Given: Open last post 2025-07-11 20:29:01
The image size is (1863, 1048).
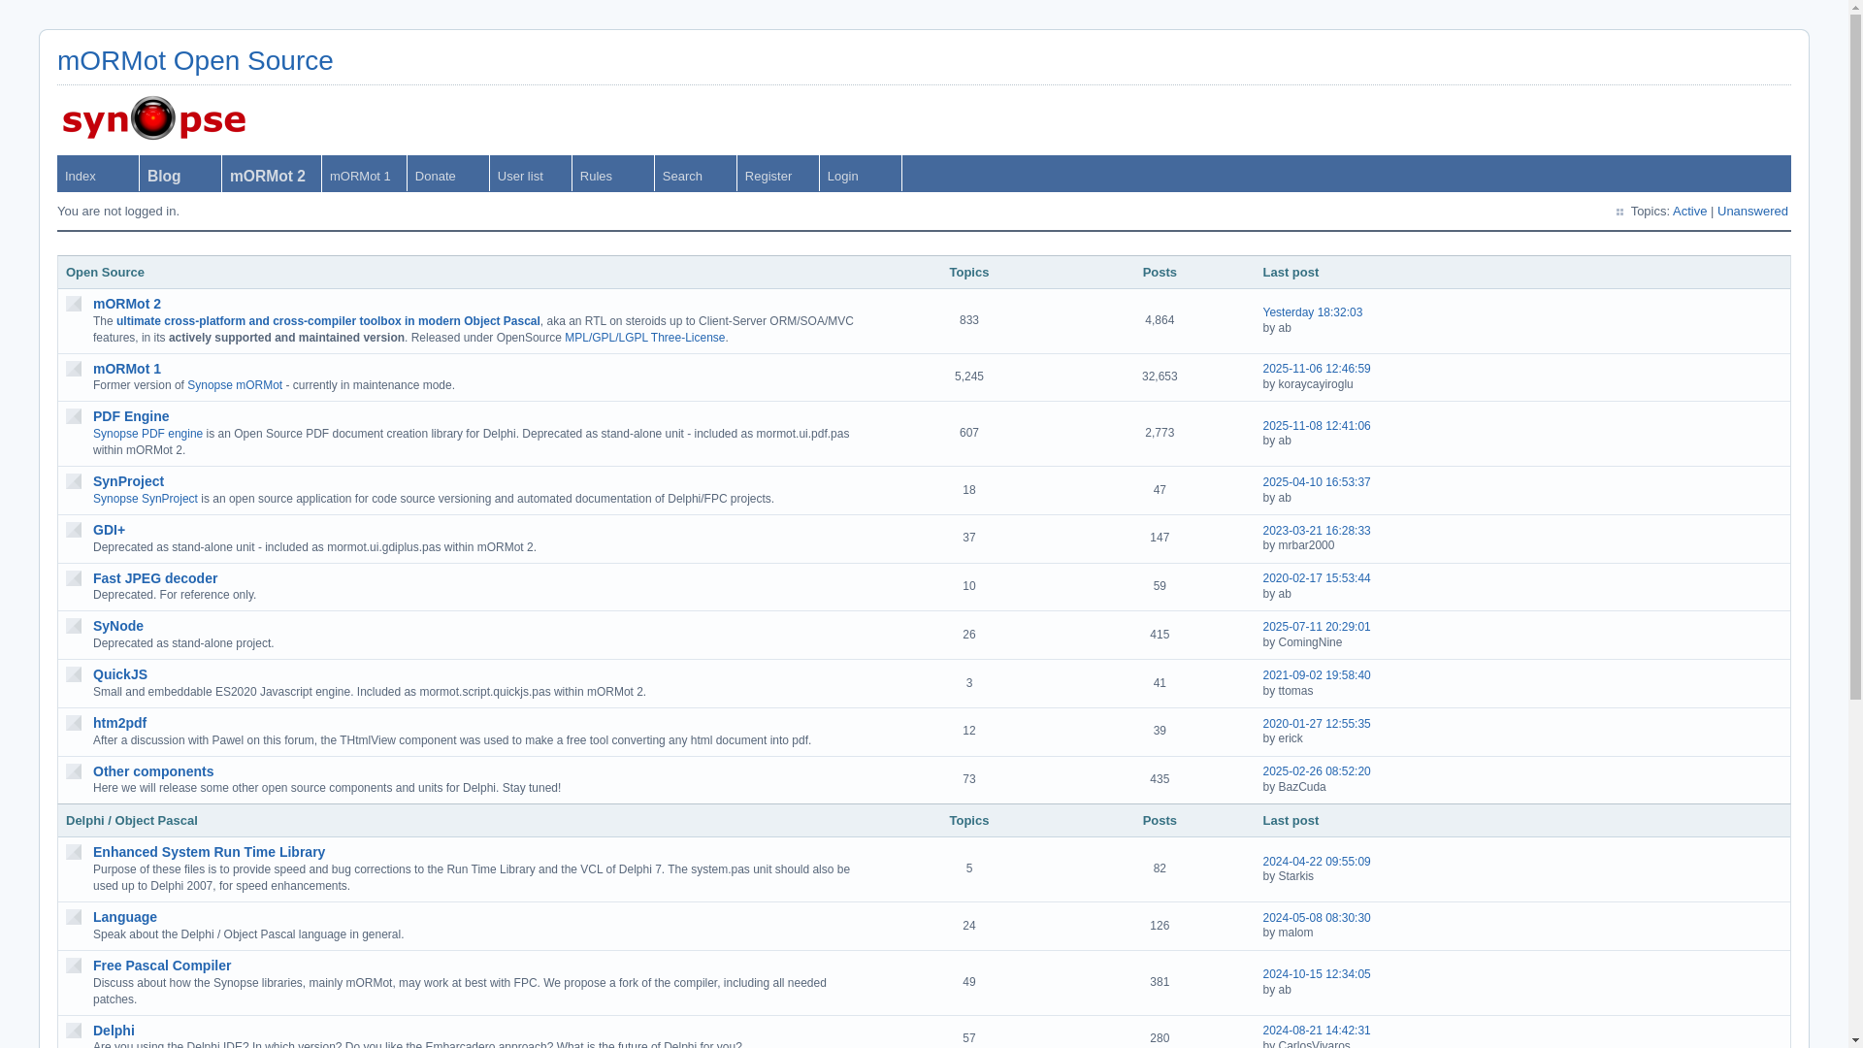Looking at the screenshot, I should [x=1317, y=627].
